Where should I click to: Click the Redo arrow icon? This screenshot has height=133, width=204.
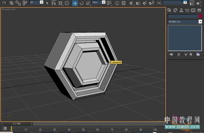click(4, 3)
